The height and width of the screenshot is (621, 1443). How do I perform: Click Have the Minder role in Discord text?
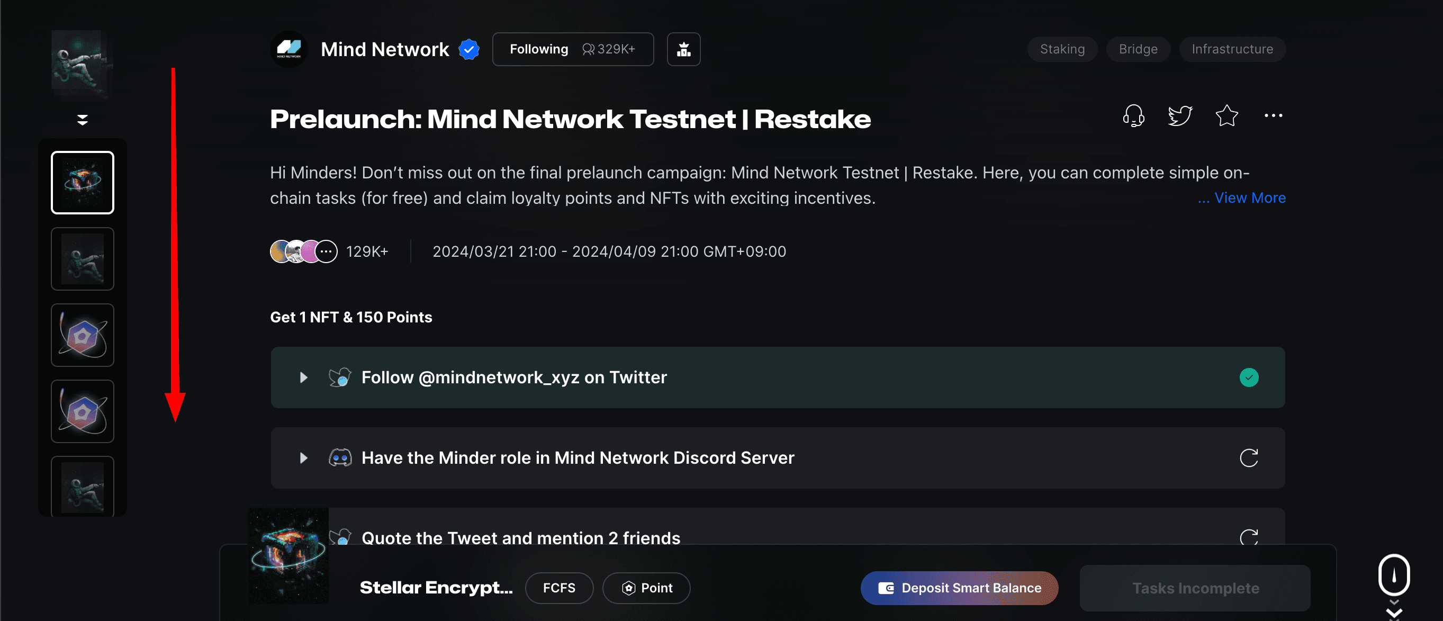coord(578,458)
